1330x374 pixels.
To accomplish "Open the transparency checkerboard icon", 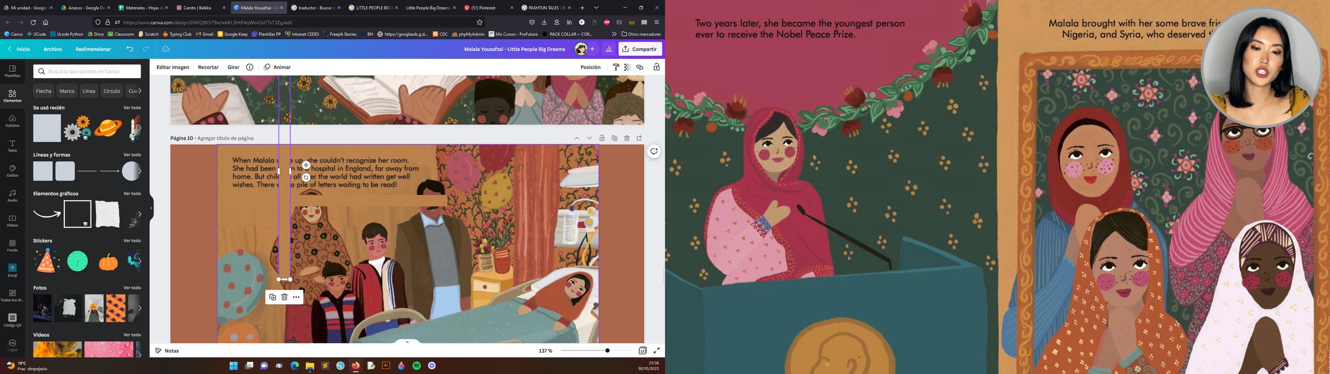I will pyautogui.click(x=627, y=67).
